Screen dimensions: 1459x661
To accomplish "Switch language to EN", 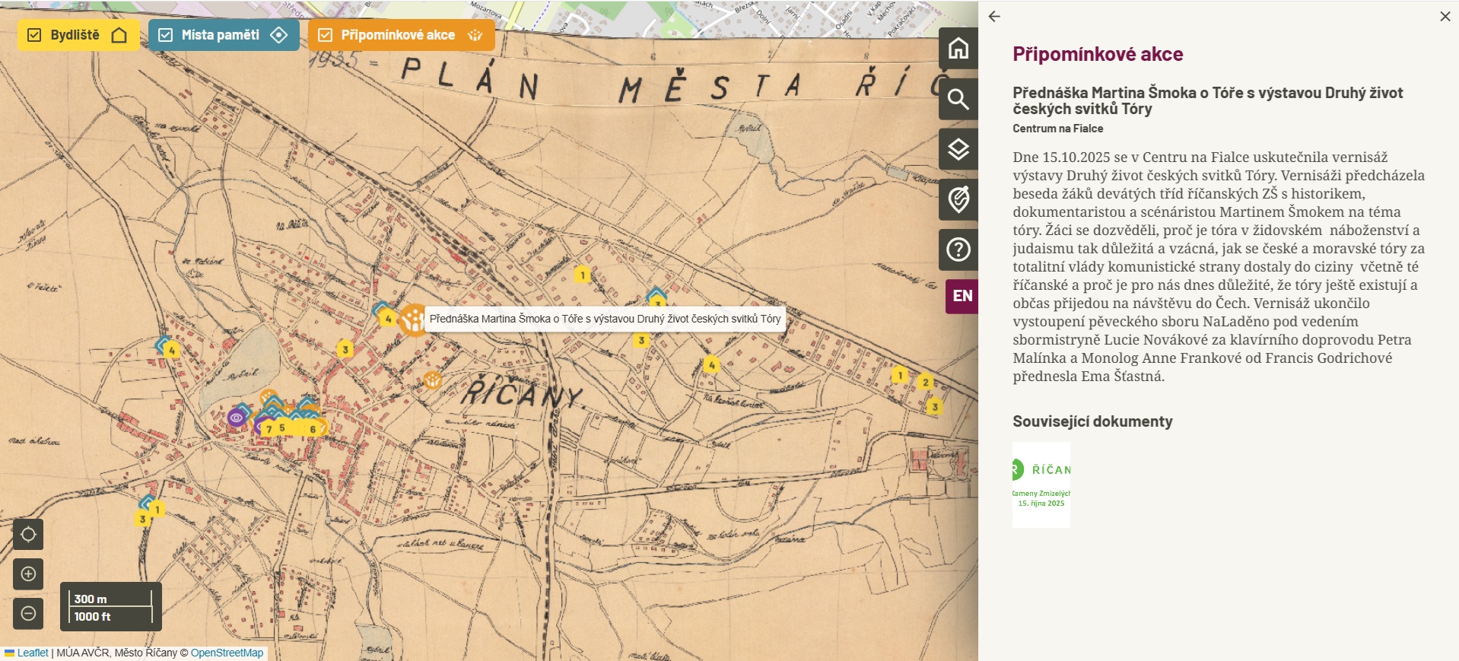I will point(962,296).
